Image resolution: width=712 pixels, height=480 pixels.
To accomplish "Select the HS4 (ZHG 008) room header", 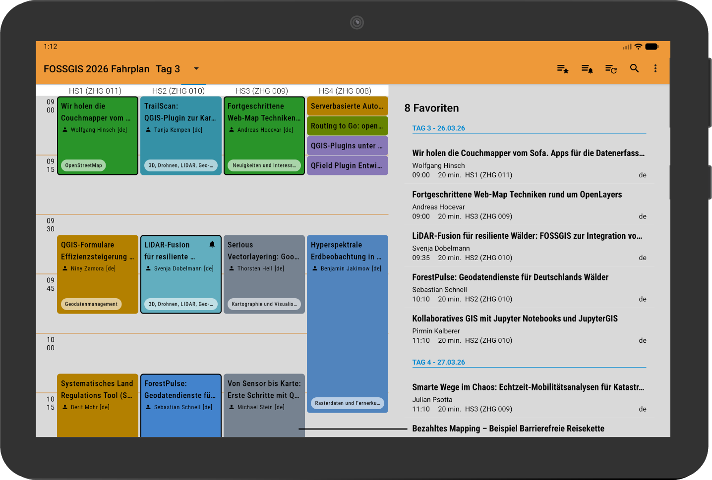I will (x=345, y=91).
